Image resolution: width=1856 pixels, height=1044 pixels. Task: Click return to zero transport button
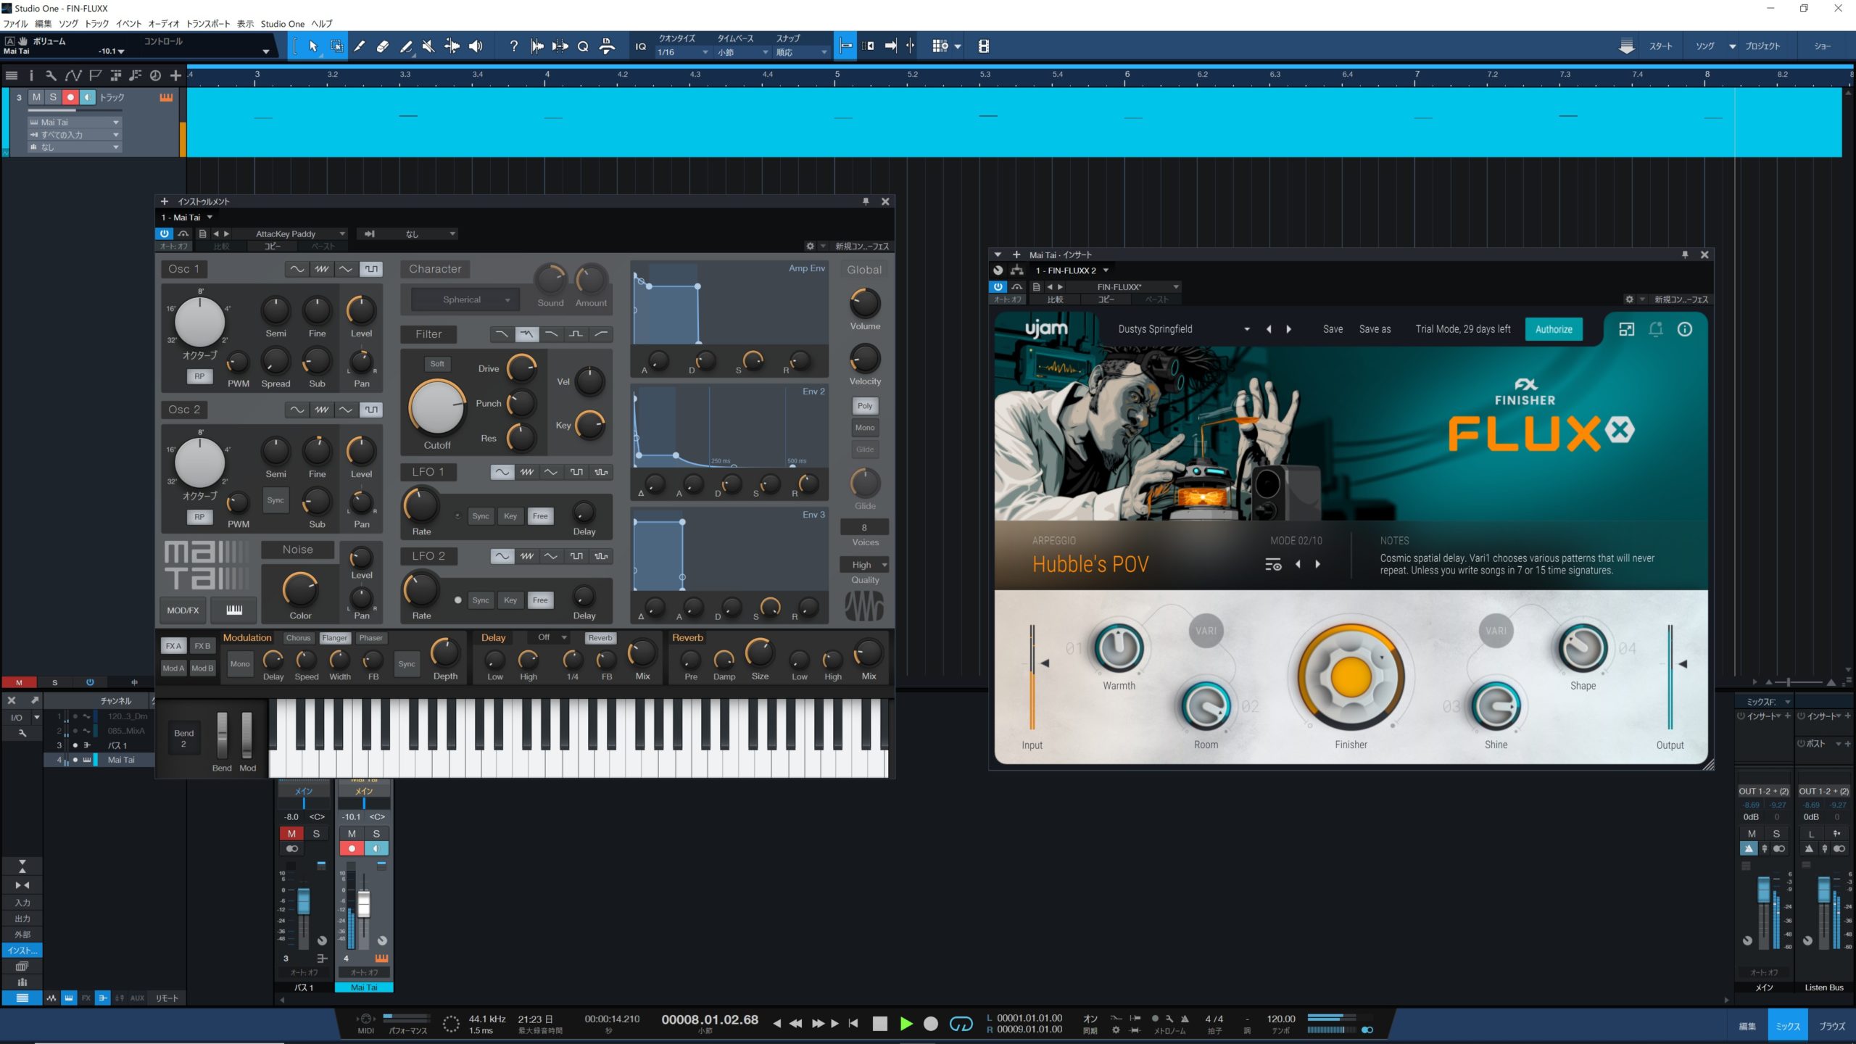pyautogui.click(x=853, y=1024)
